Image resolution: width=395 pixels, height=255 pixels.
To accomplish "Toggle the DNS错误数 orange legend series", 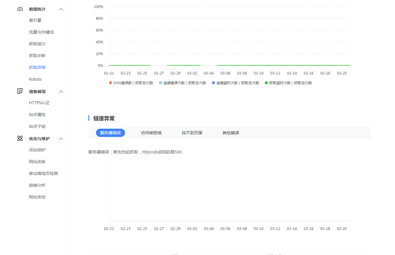I will point(131,83).
